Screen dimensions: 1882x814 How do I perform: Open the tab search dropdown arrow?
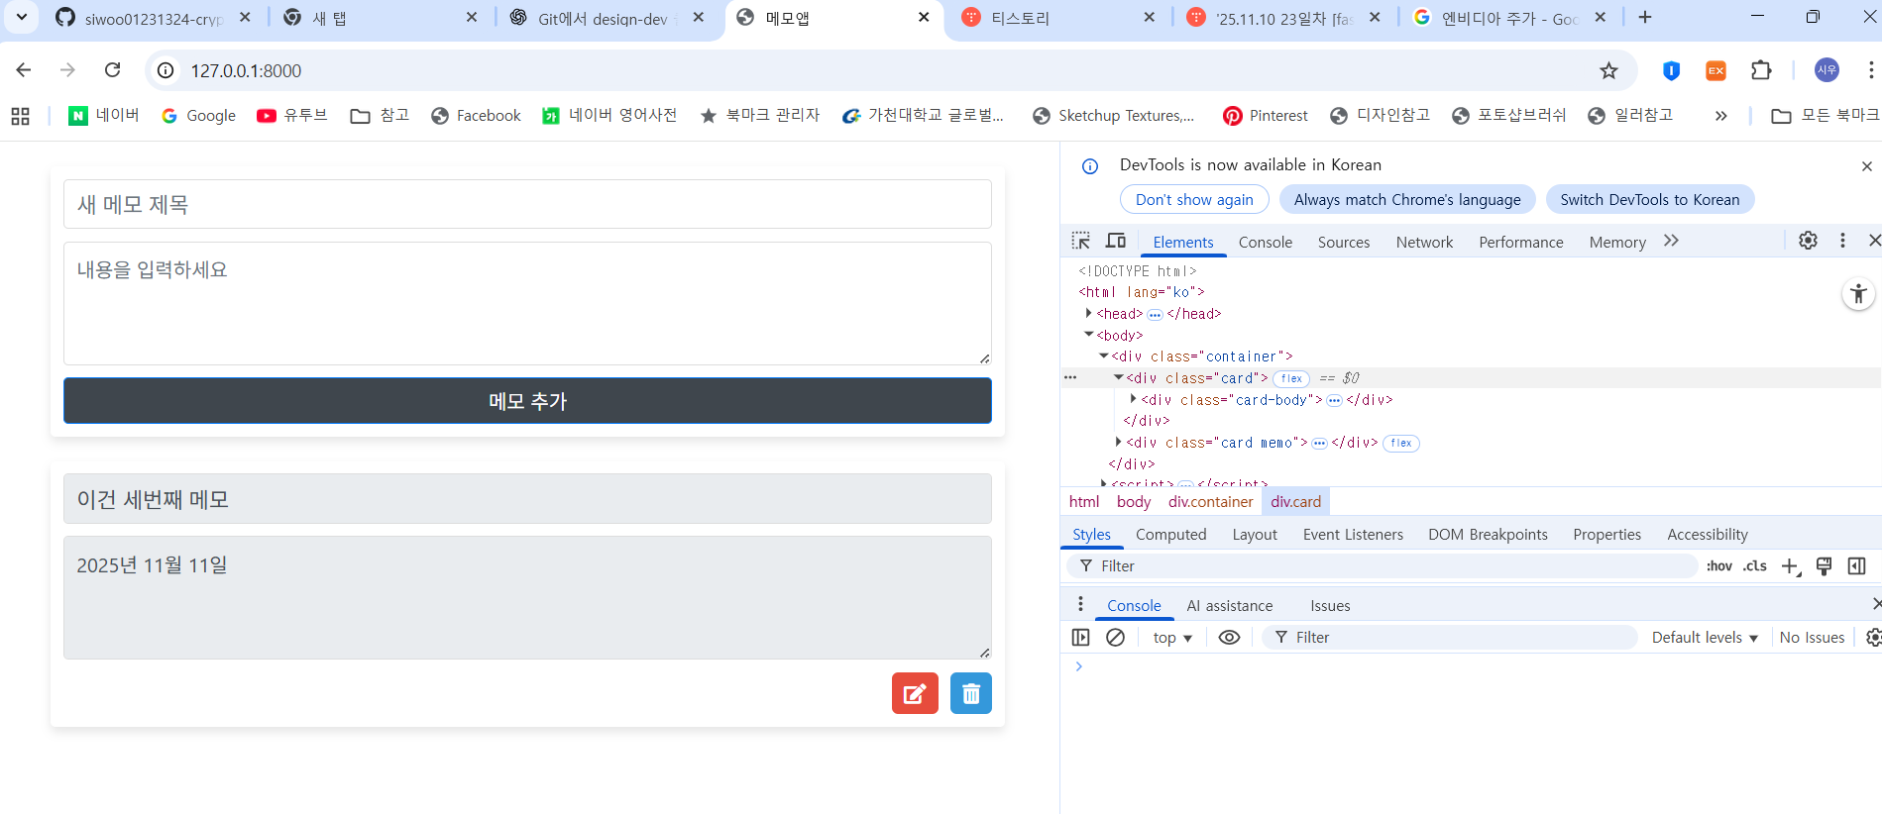22,17
